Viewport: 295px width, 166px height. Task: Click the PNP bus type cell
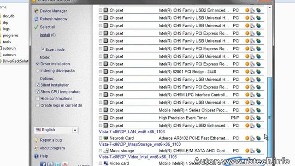pos(235,118)
